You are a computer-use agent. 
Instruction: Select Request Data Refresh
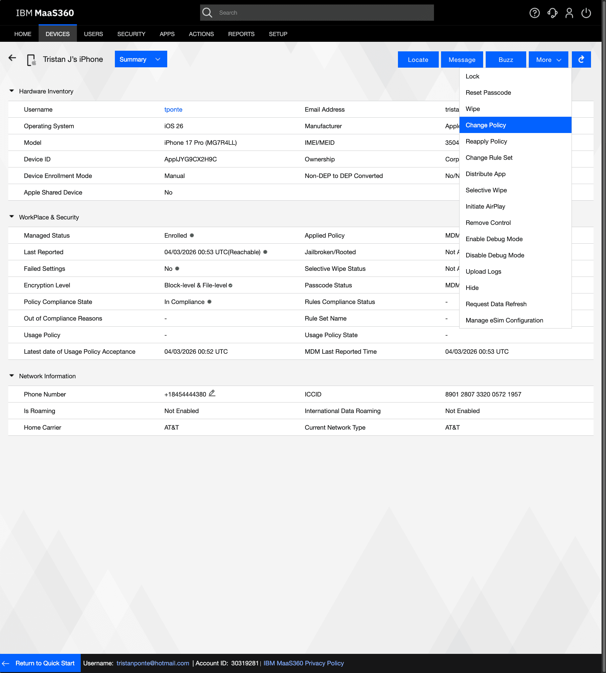[x=515, y=304]
